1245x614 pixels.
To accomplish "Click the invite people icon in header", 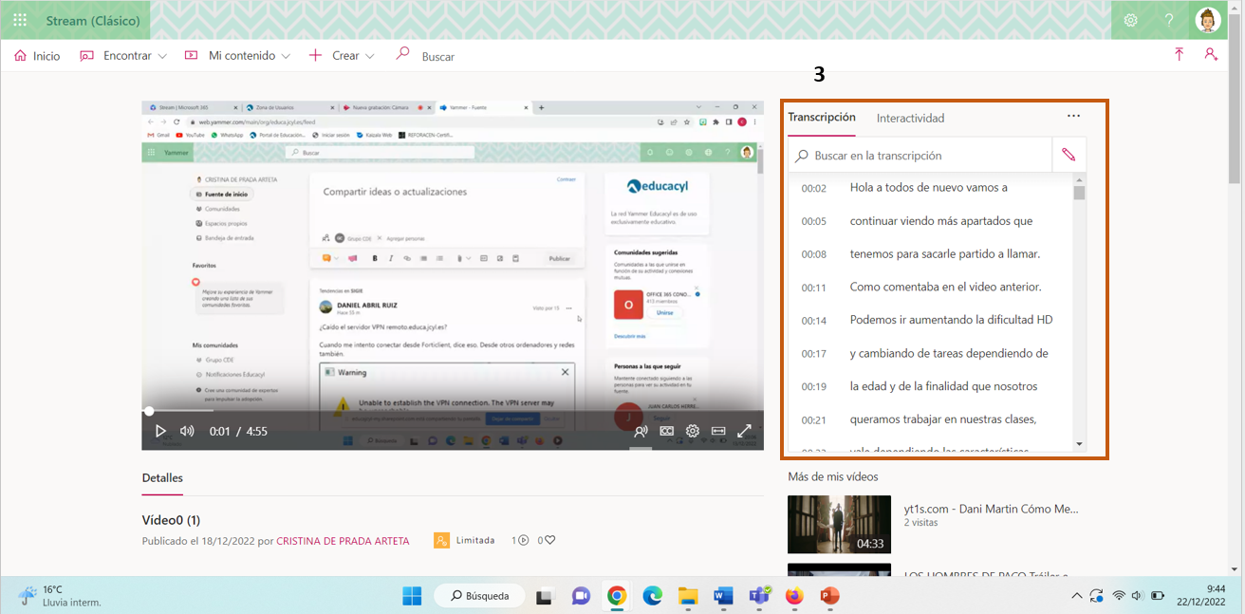I will pyautogui.click(x=1211, y=55).
